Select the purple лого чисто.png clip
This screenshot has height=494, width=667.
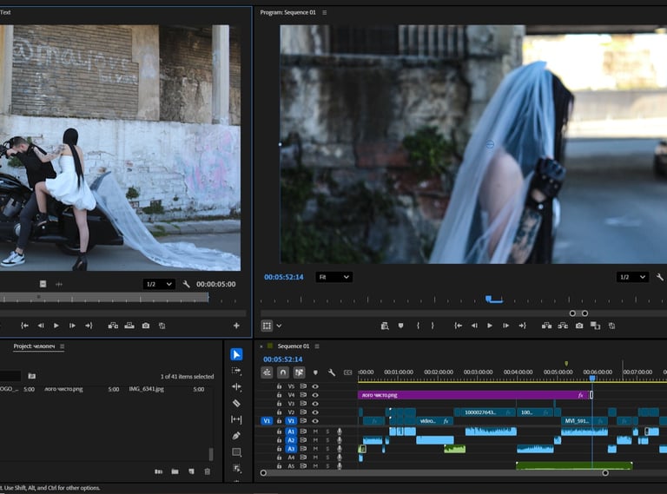(x=474, y=395)
